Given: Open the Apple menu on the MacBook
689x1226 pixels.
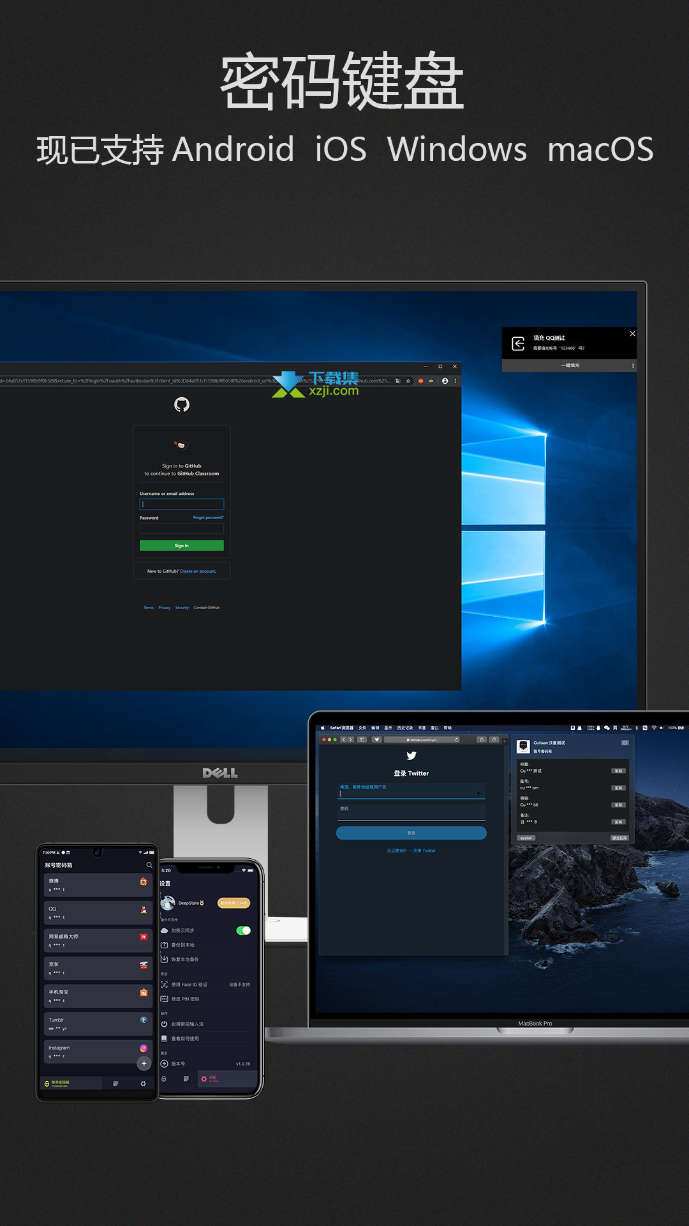Looking at the screenshot, I should click(323, 727).
